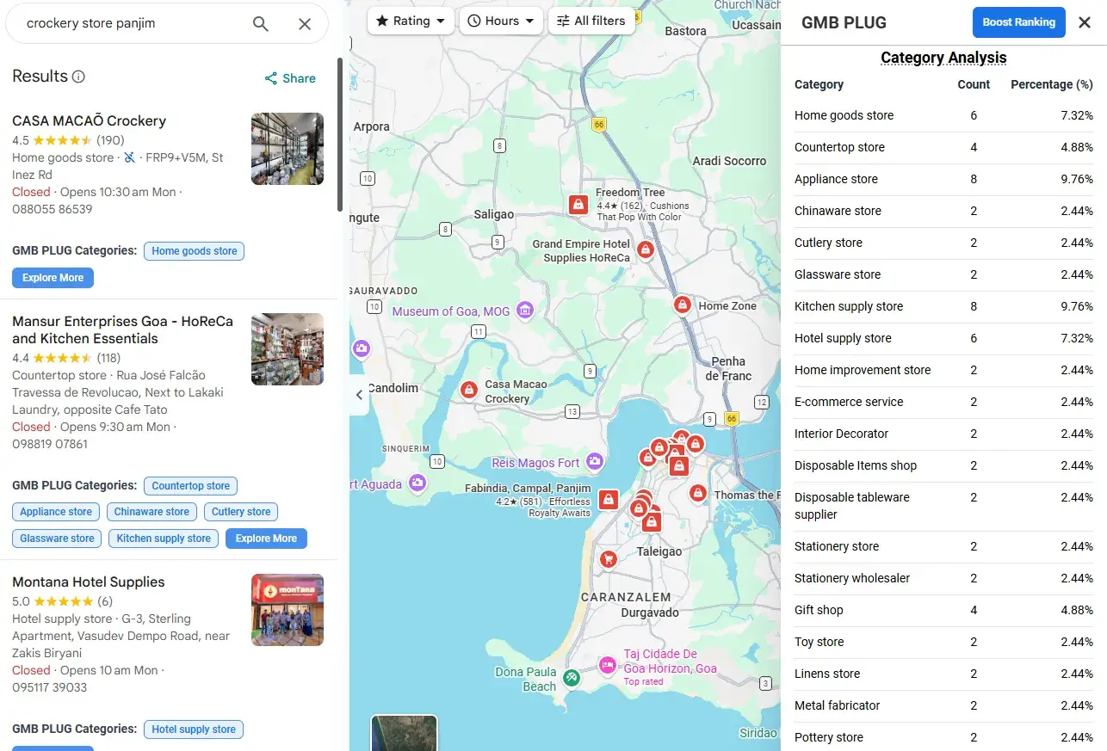Click the Glassware store category tag
Image resolution: width=1107 pixels, height=751 pixels.
coord(57,539)
